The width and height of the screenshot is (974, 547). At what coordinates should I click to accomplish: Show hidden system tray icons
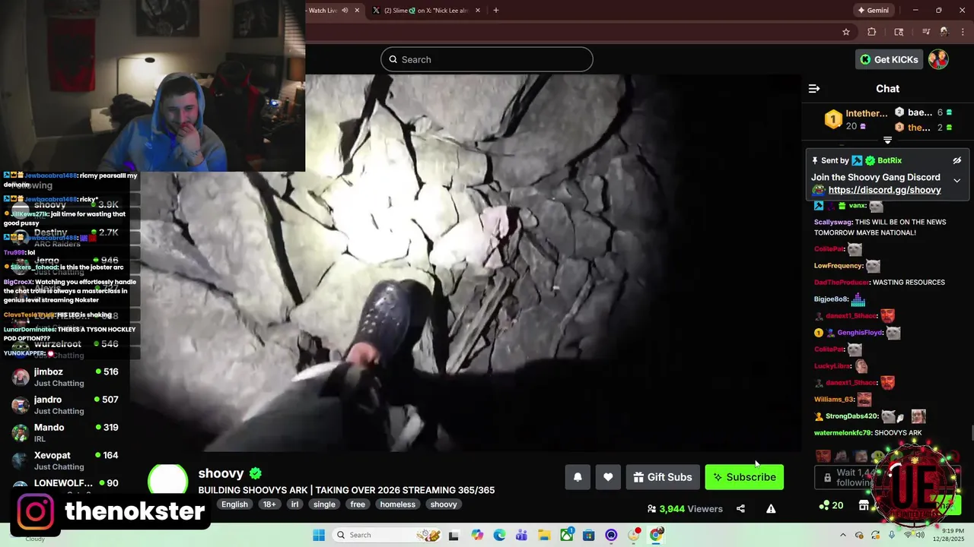845,535
